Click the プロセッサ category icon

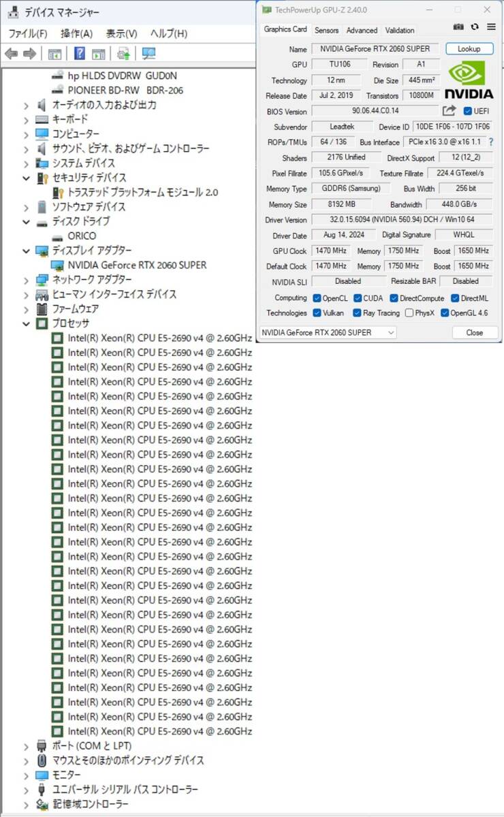point(42,323)
